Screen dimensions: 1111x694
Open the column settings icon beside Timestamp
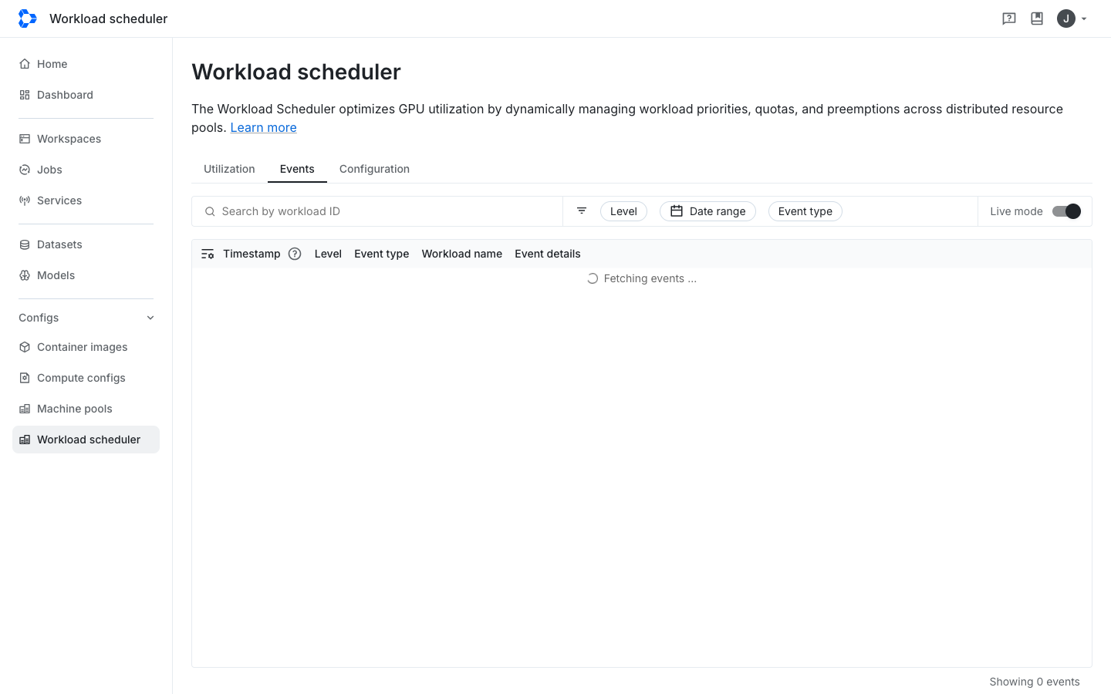tap(208, 254)
